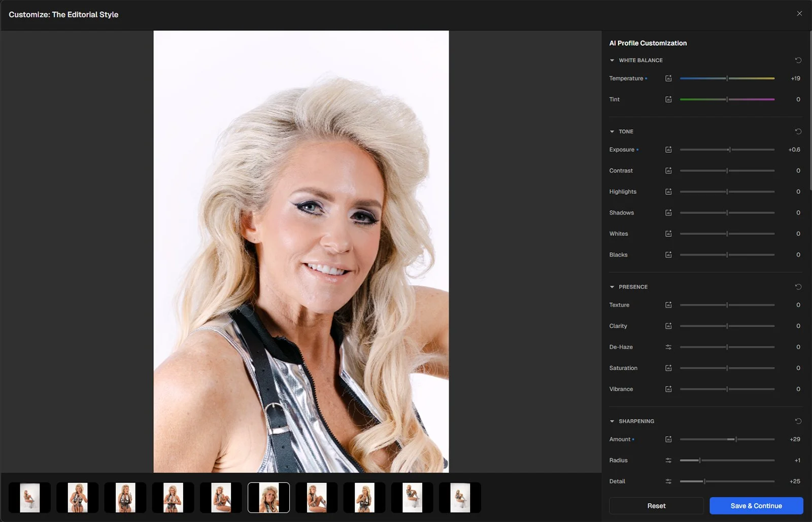Click the Saturation slider track
This screenshot has width=812, height=522.
(727, 368)
